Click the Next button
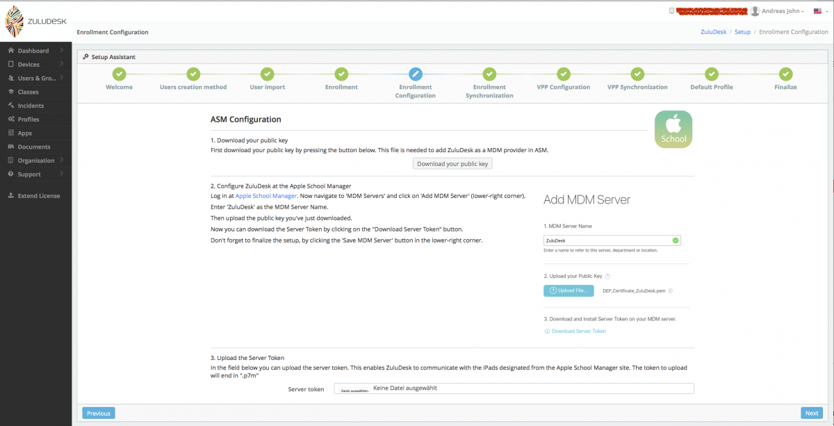 [811, 413]
